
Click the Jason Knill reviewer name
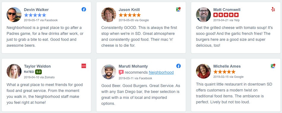[x=129, y=10]
